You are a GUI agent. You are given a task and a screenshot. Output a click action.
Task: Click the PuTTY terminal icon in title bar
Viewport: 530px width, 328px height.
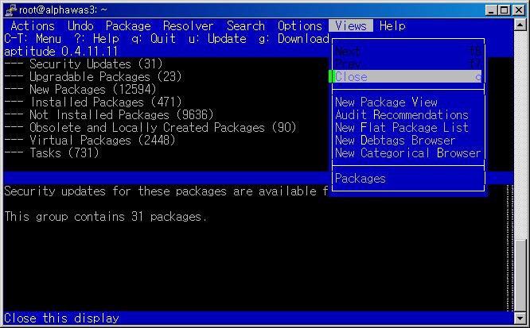point(10,10)
